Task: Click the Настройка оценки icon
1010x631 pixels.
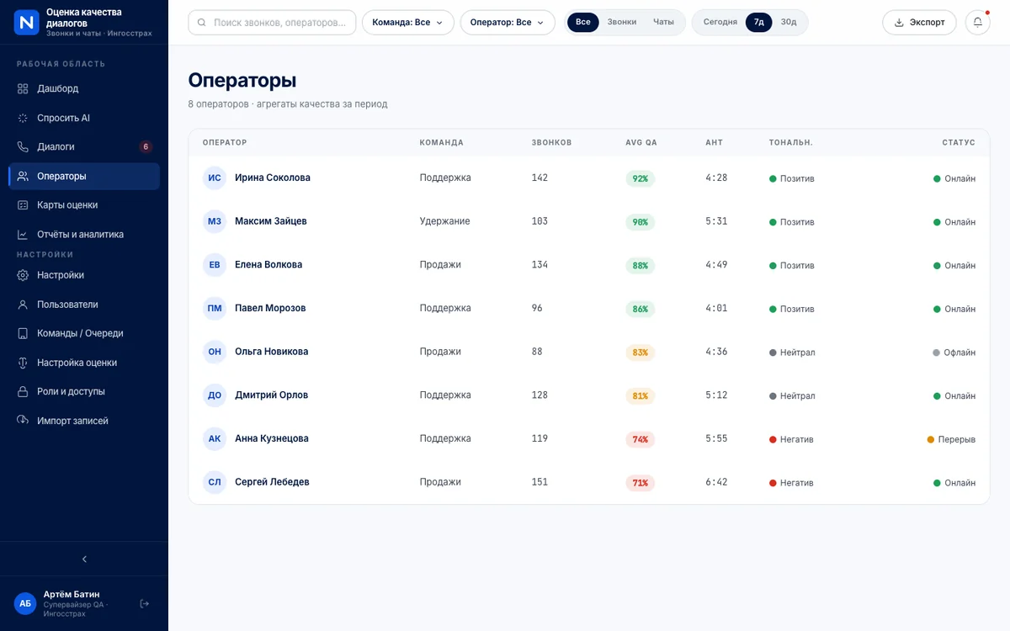Action: click(23, 363)
